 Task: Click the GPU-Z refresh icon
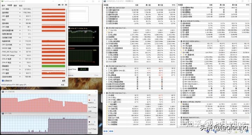63,5
